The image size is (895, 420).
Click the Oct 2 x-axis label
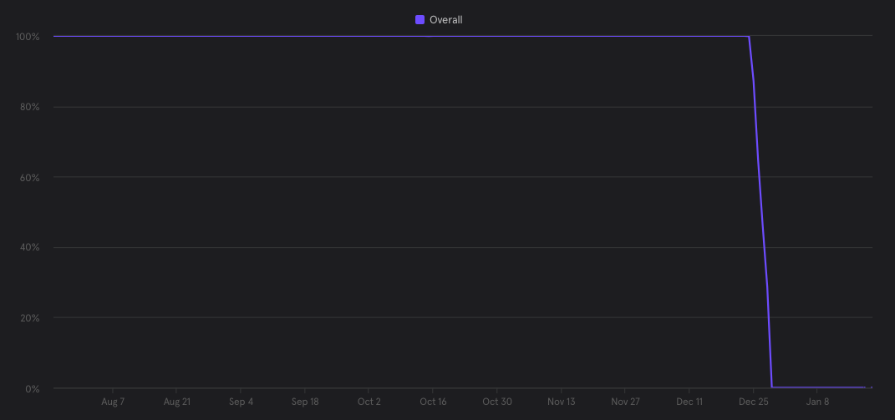click(x=369, y=402)
